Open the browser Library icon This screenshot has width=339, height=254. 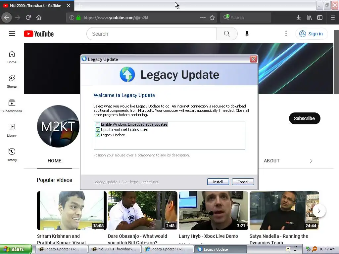pos(309,18)
